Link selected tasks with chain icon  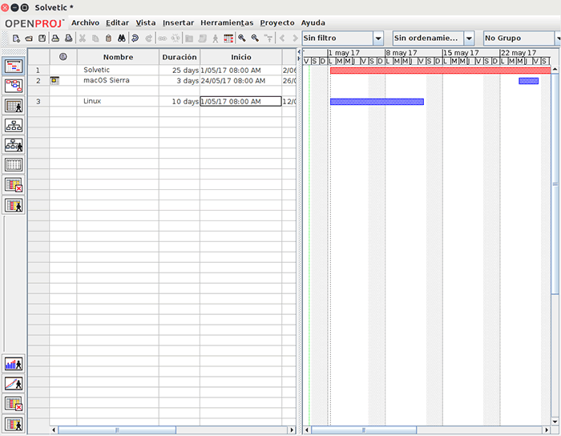(x=163, y=38)
